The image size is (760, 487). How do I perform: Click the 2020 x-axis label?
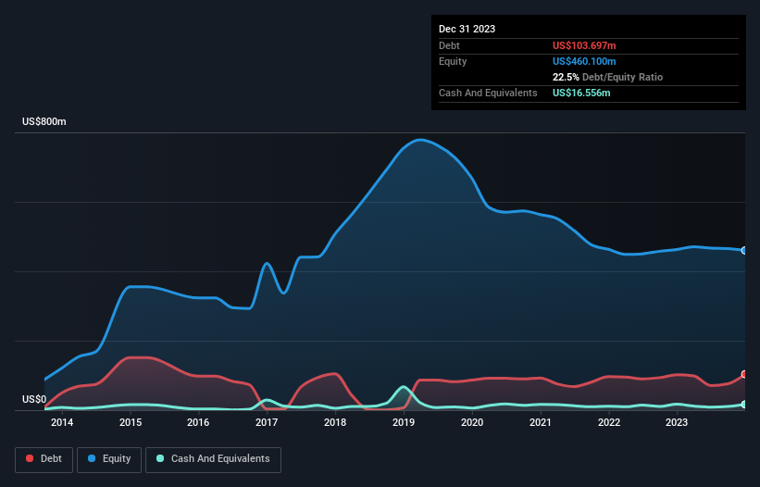click(x=472, y=422)
